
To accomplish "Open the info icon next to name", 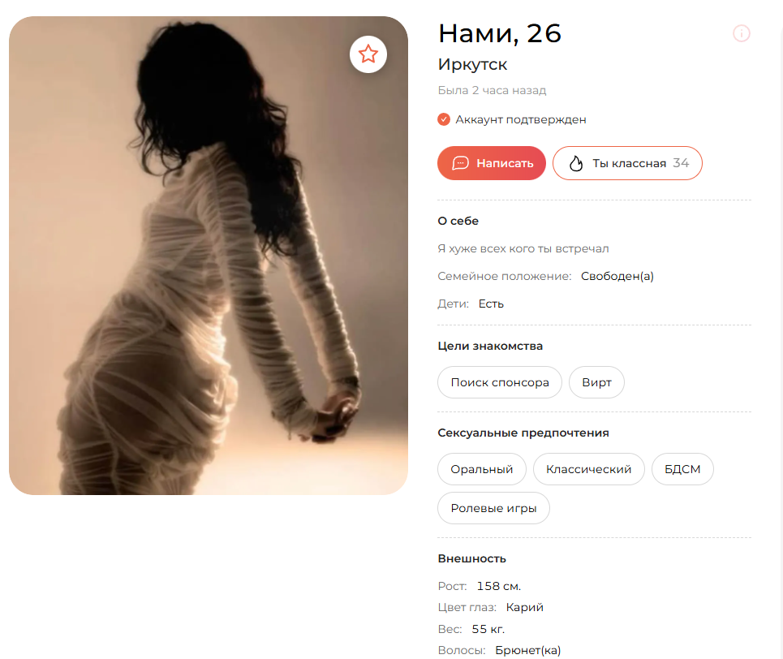I will 741,33.
